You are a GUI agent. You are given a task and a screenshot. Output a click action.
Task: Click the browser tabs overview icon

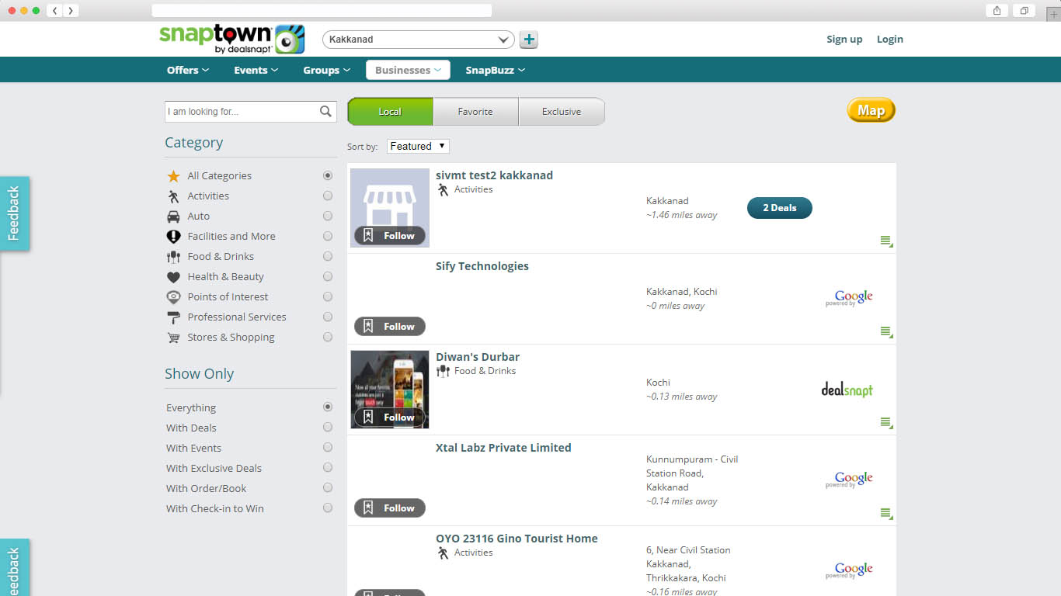pyautogui.click(x=1024, y=11)
